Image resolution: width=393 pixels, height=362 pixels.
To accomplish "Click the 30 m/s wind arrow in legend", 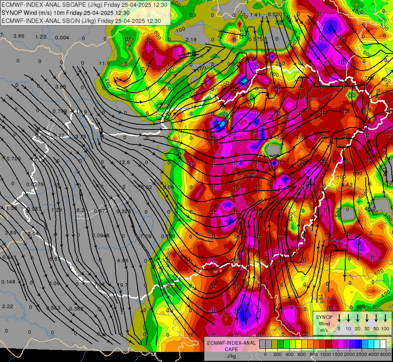I will pyautogui.click(x=367, y=318).
